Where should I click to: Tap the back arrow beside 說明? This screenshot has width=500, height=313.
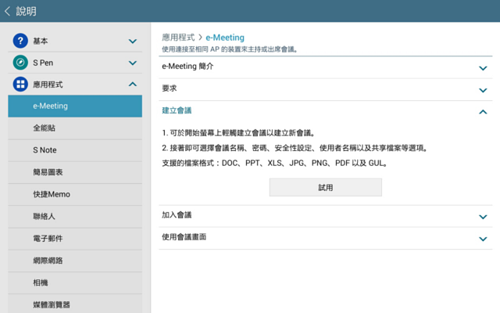pos(7,11)
